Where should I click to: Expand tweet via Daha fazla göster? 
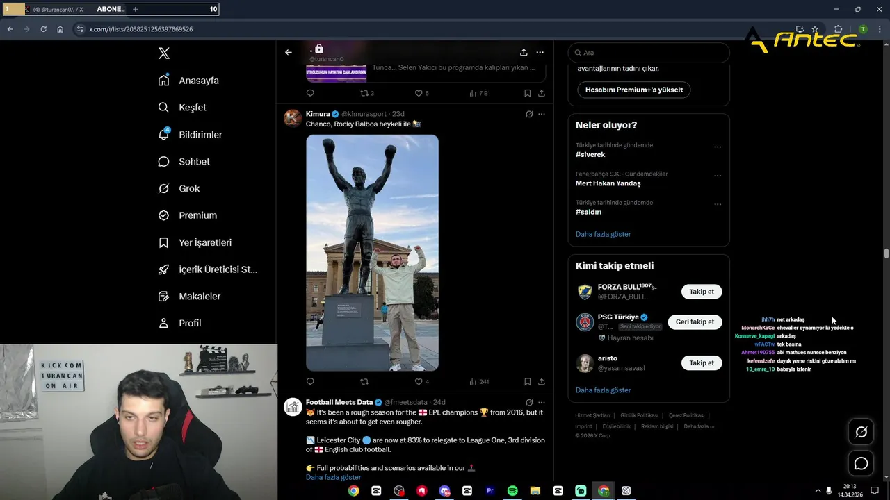(x=333, y=477)
